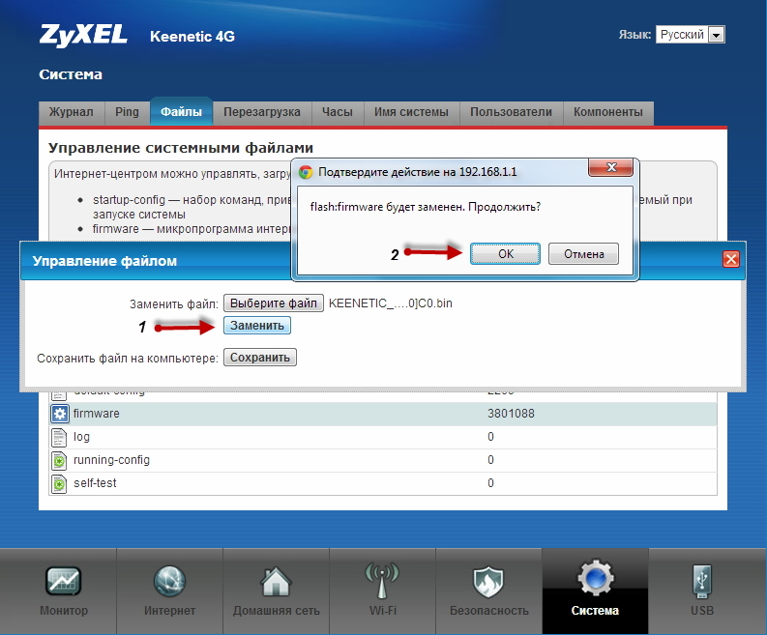Open the Wi-Fi antenna icon
The width and height of the screenshot is (767, 635).
(x=382, y=581)
